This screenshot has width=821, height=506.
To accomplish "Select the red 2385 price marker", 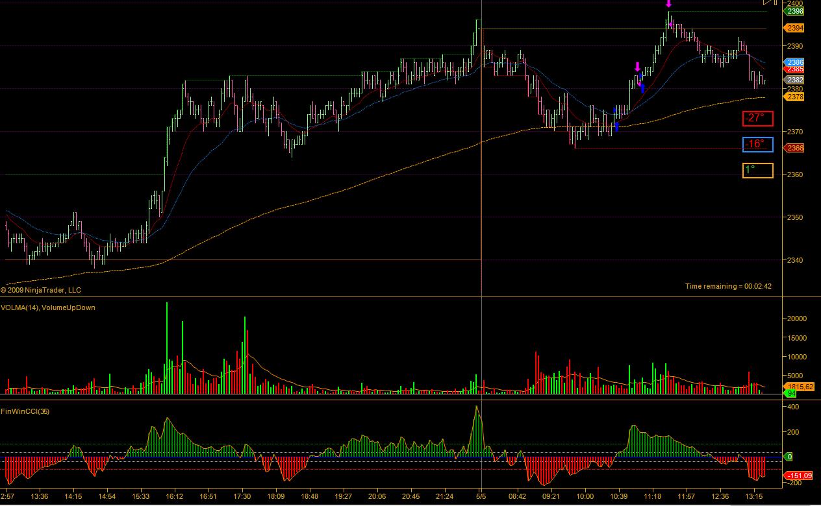I will coord(795,69).
